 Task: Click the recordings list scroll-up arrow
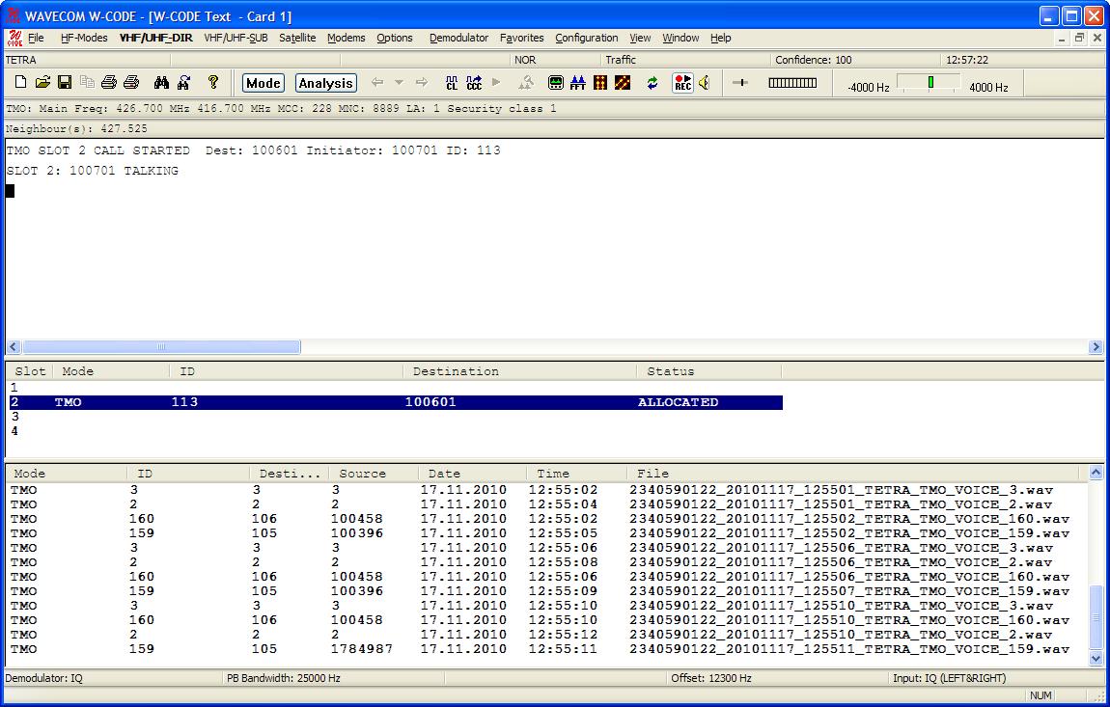(x=1096, y=473)
